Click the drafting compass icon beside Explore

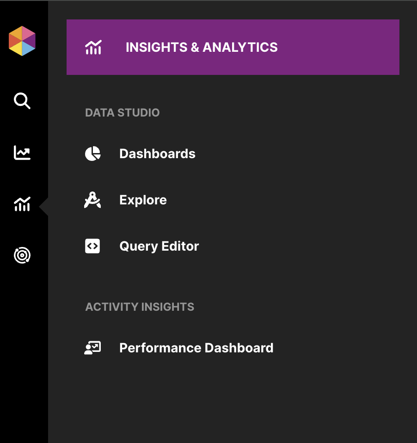(x=93, y=200)
